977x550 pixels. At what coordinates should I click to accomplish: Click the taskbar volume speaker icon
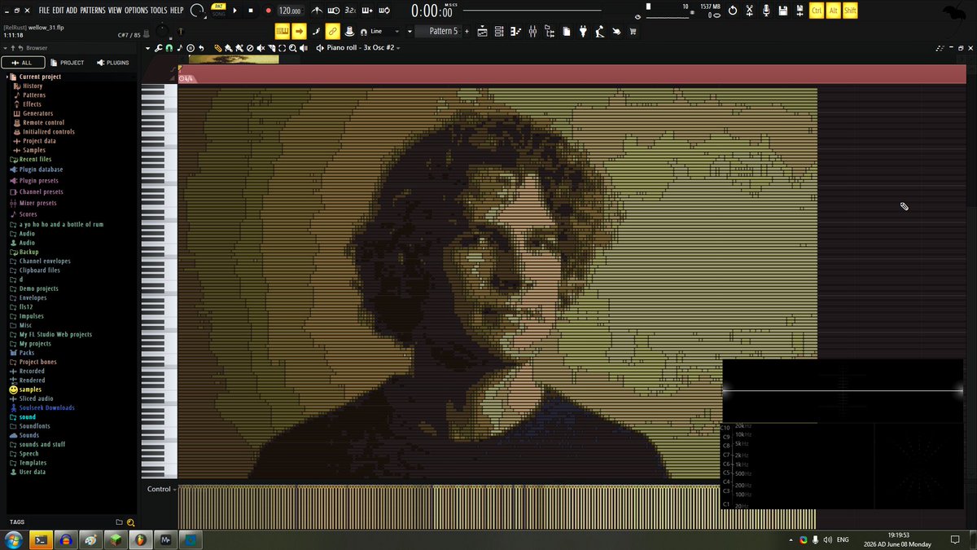tap(827, 540)
